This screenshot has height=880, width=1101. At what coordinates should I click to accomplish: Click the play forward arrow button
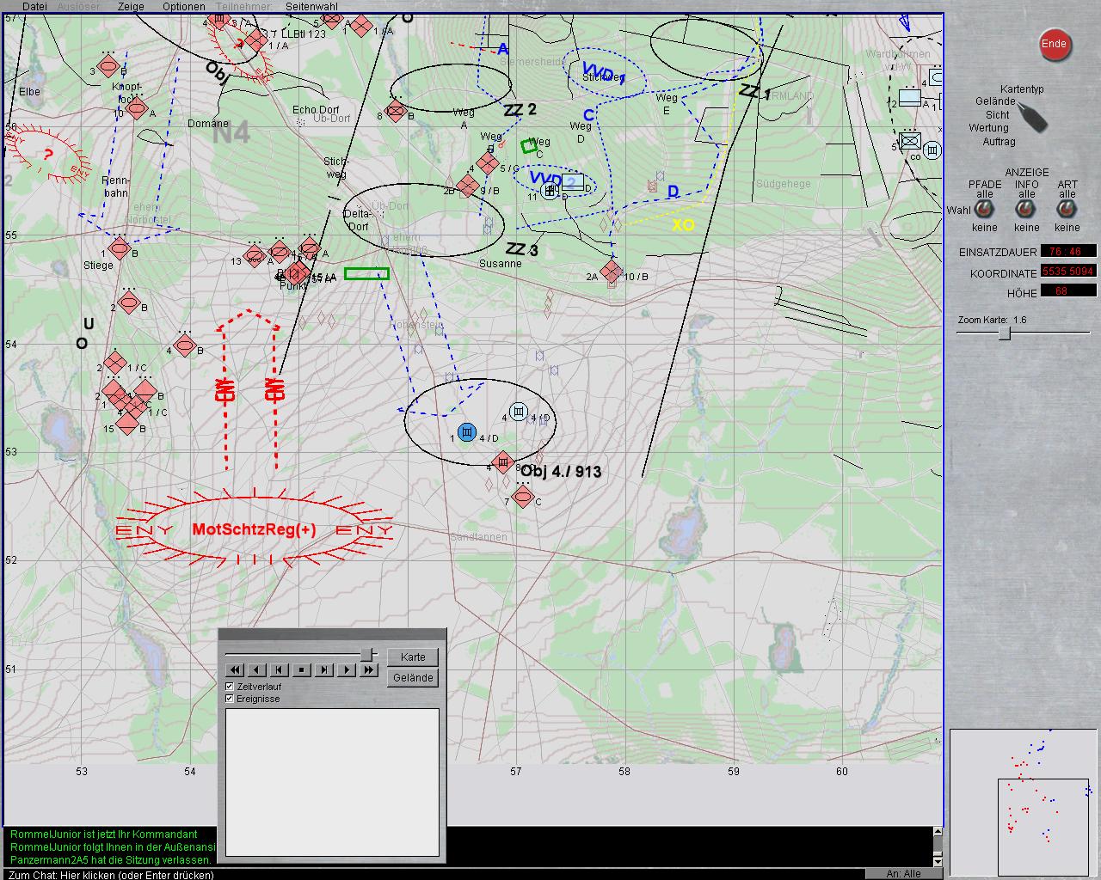coord(346,670)
